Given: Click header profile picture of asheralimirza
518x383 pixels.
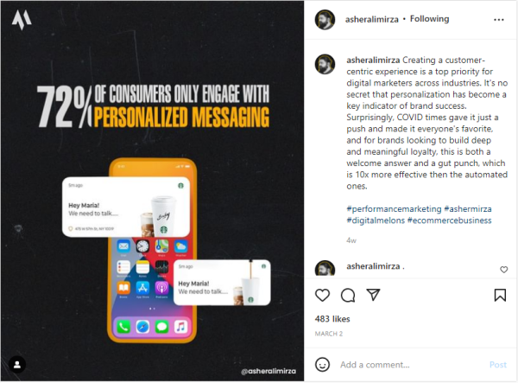Looking at the screenshot, I should (325, 20).
